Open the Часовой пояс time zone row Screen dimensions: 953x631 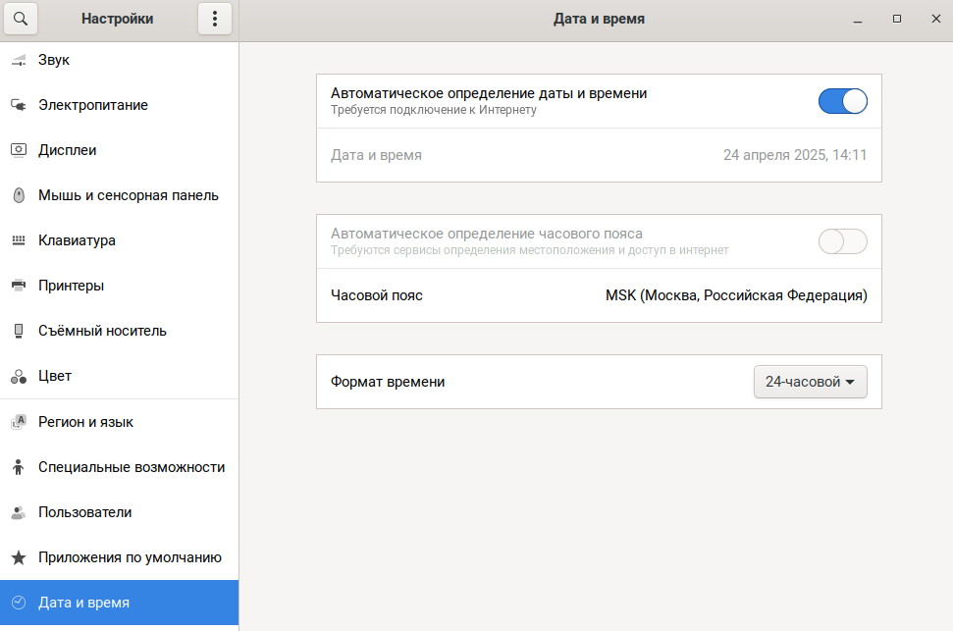point(599,295)
